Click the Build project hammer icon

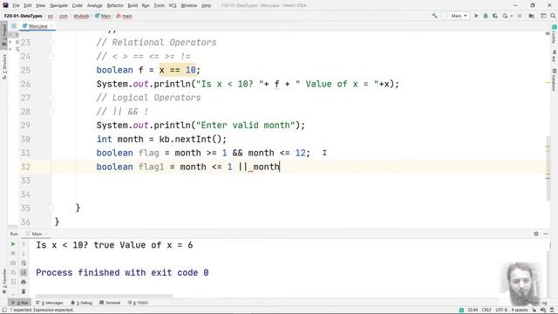coord(434,16)
